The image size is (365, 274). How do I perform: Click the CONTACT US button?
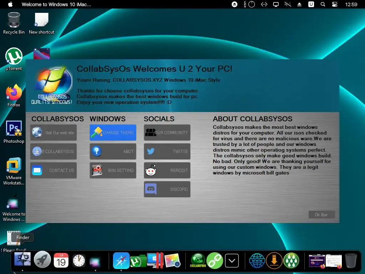[53, 170]
